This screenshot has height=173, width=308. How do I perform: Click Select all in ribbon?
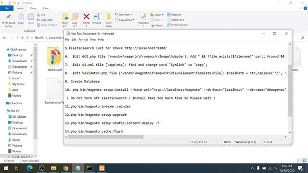tap(174, 15)
